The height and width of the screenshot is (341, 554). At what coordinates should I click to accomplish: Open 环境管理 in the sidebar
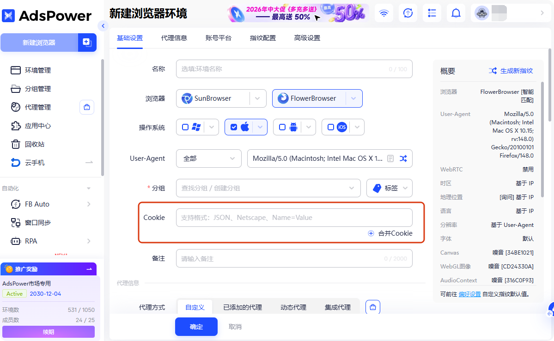click(38, 70)
